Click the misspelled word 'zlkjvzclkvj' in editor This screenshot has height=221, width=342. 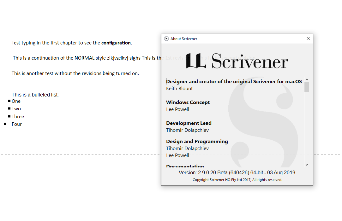(x=117, y=58)
